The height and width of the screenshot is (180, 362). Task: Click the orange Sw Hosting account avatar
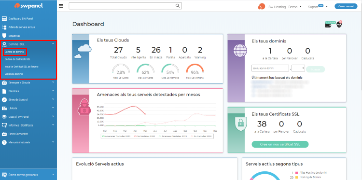(261, 6)
